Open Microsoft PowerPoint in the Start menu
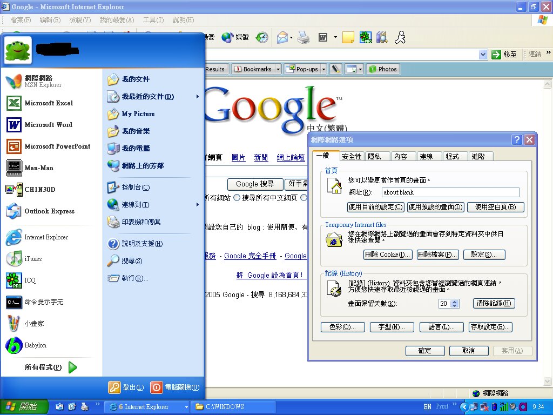 click(x=49, y=146)
